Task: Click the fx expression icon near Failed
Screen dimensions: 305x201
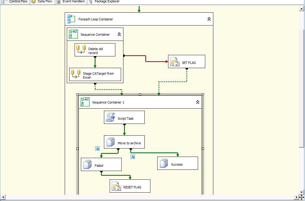Action: pyautogui.click(x=98, y=149)
